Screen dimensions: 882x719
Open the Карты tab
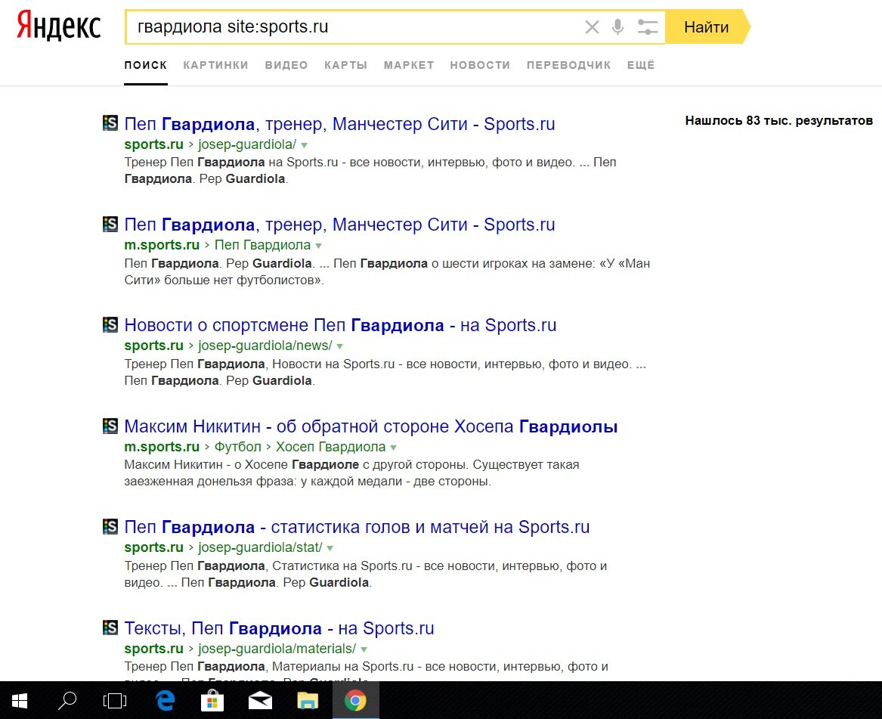[x=345, y=65]
